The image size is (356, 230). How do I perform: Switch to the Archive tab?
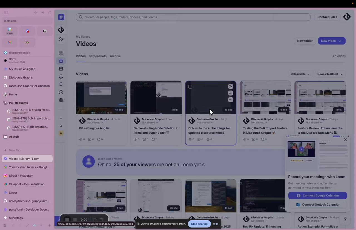tap(115, 56)
